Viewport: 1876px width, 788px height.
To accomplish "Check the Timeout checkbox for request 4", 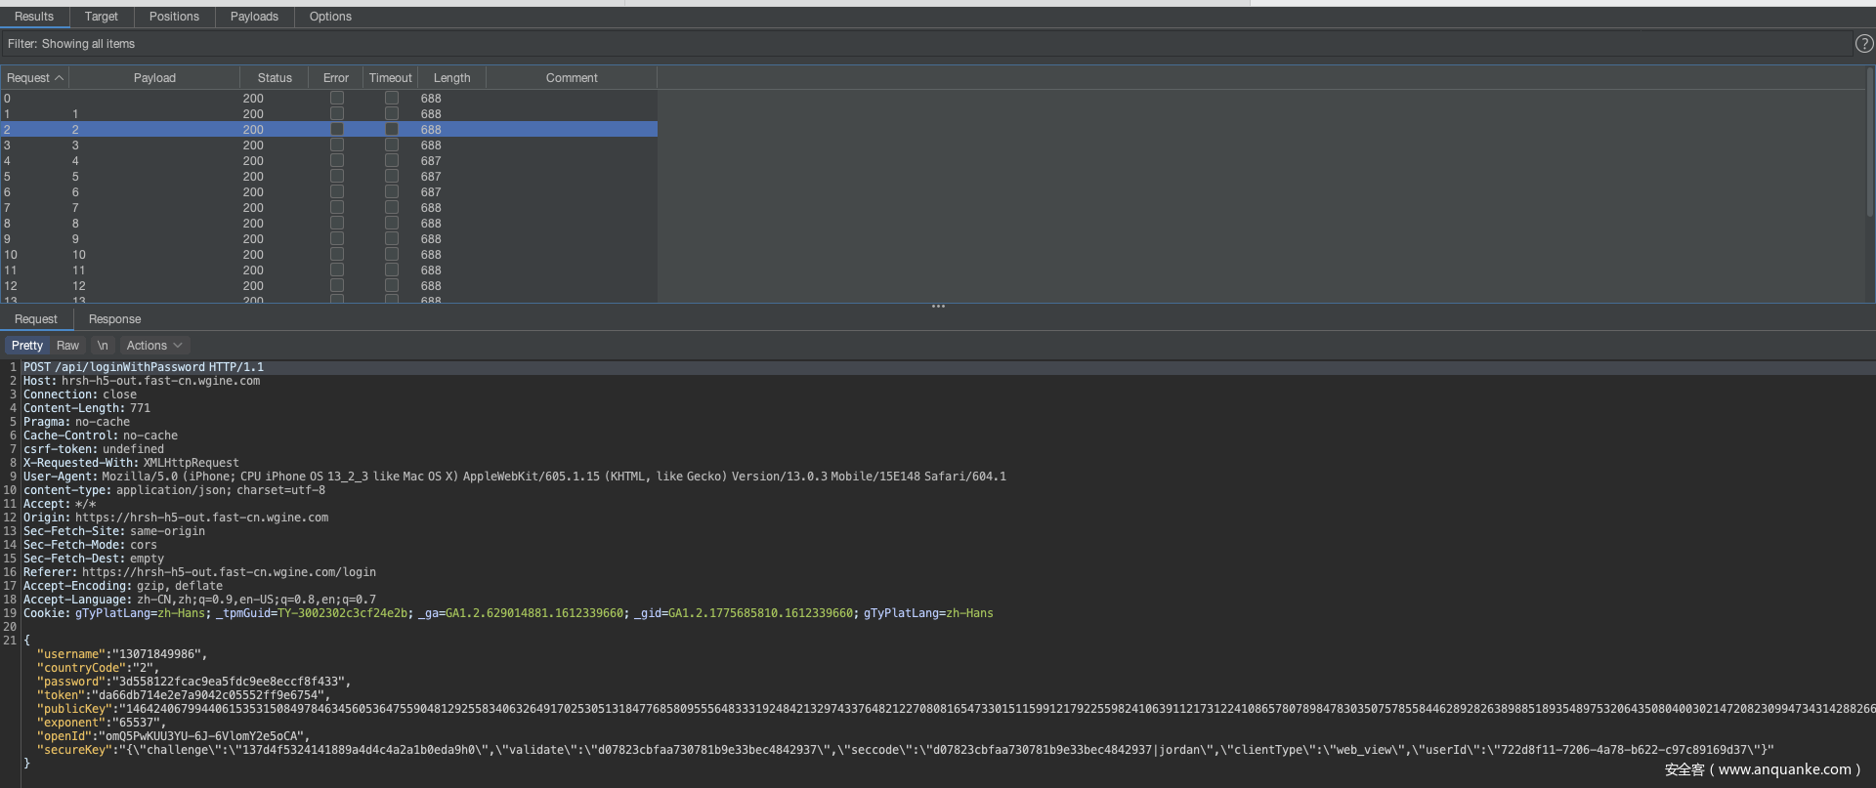I will point(392,161).
